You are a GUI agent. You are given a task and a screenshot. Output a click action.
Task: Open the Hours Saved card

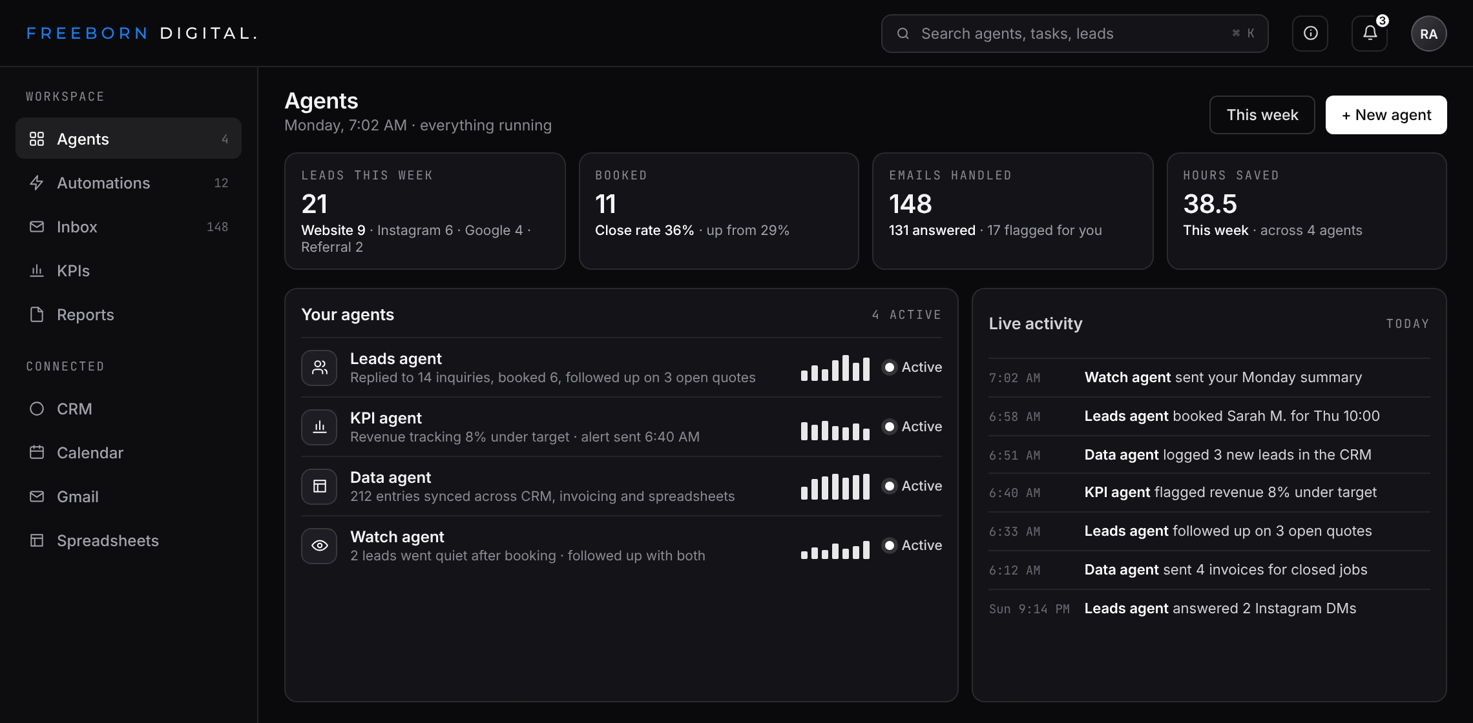pyautogui.click(x=1306, y=211)
